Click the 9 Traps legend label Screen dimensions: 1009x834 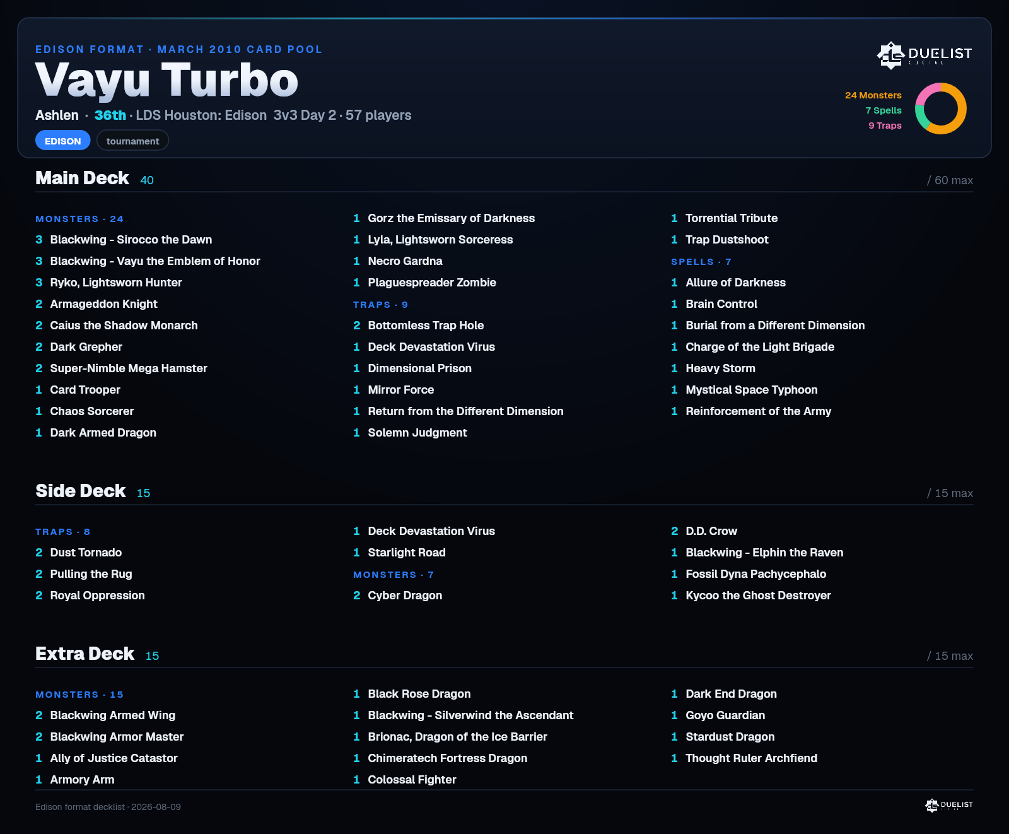[x=885, y=126]
